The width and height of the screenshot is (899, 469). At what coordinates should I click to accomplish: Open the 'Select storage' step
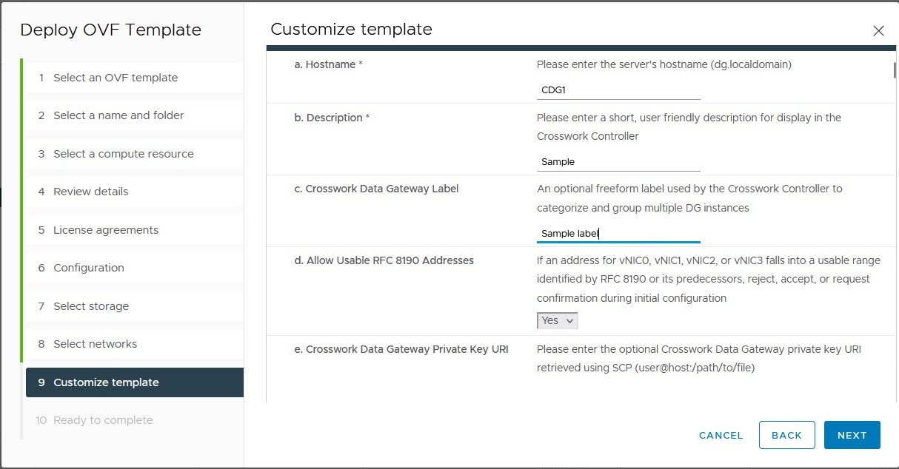(90, 306)
